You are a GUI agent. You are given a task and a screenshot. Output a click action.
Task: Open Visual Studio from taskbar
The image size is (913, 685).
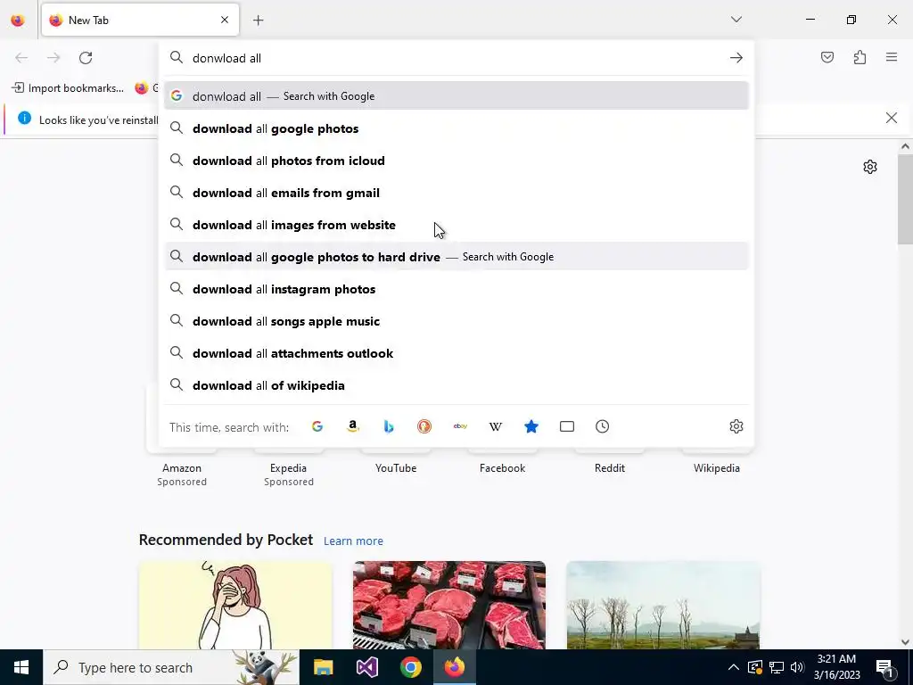tap(366, 667)
